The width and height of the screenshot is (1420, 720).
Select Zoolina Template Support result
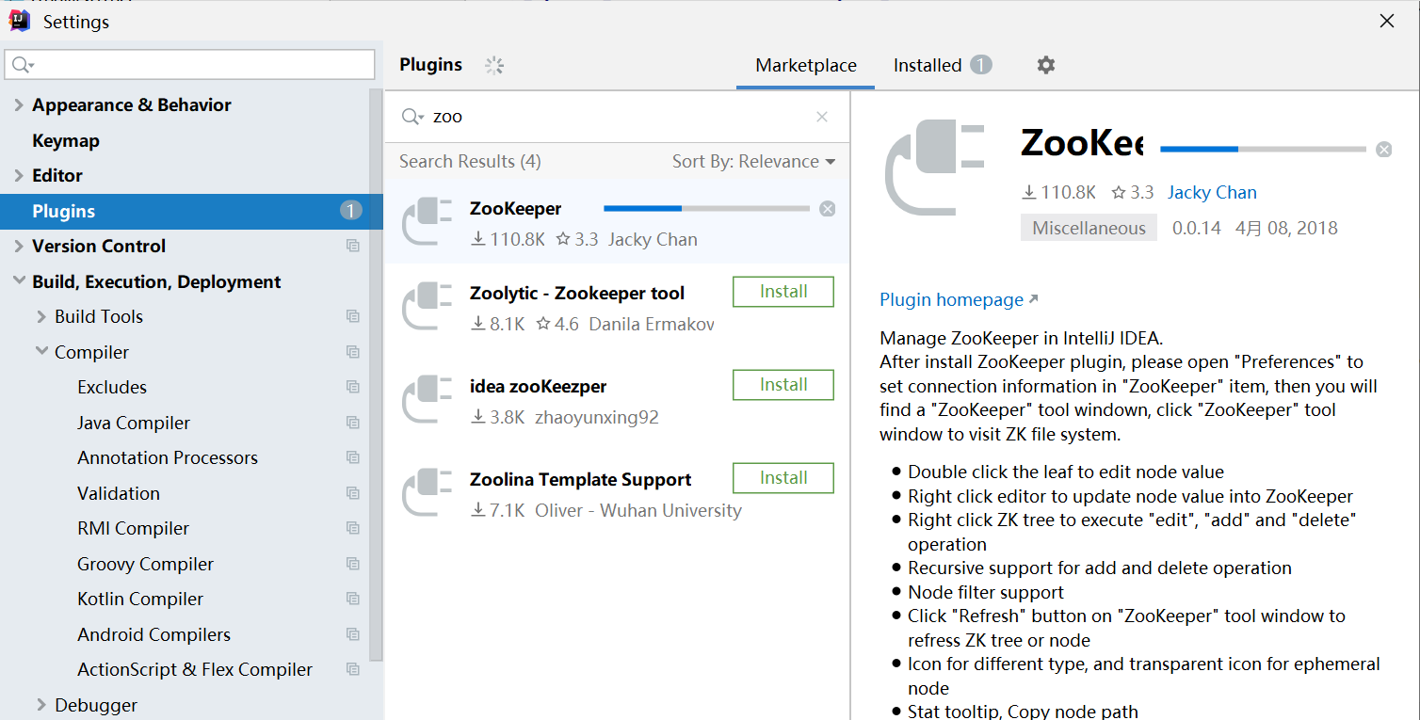(x=618, y=493)
